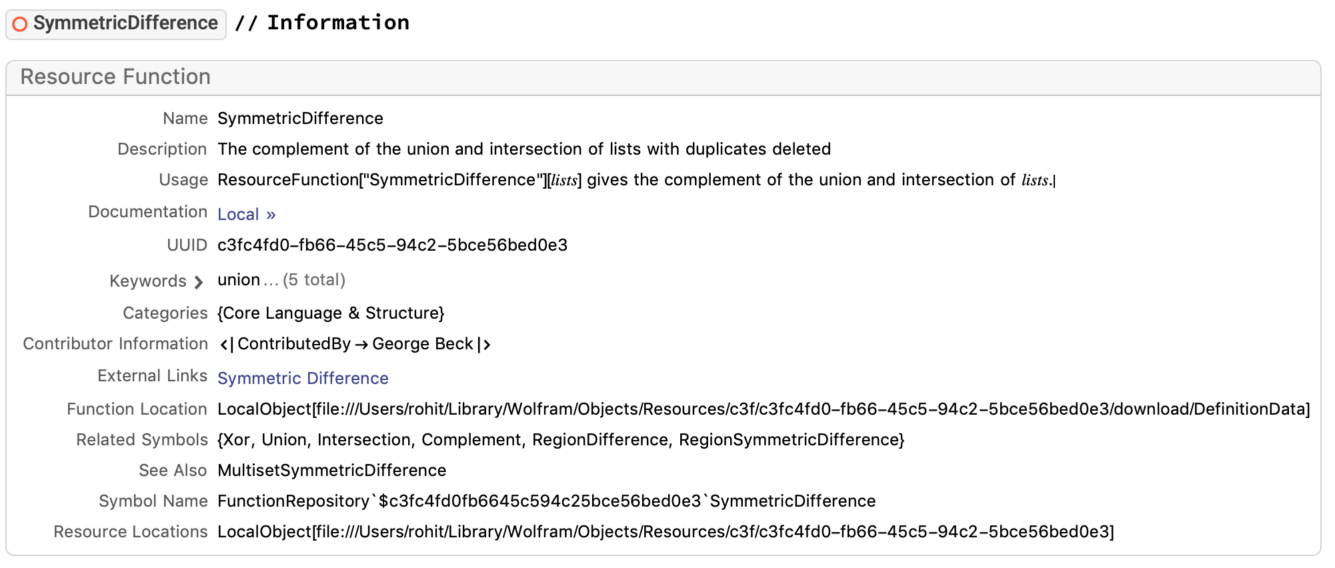
Task: Click the orange circle resource function icon
Action: point(20,24)
